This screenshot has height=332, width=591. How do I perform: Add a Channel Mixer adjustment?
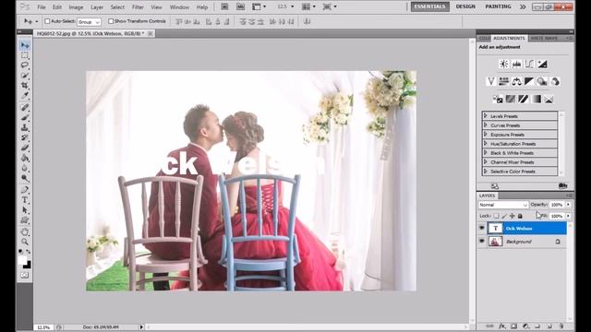(x=555, y=81)
